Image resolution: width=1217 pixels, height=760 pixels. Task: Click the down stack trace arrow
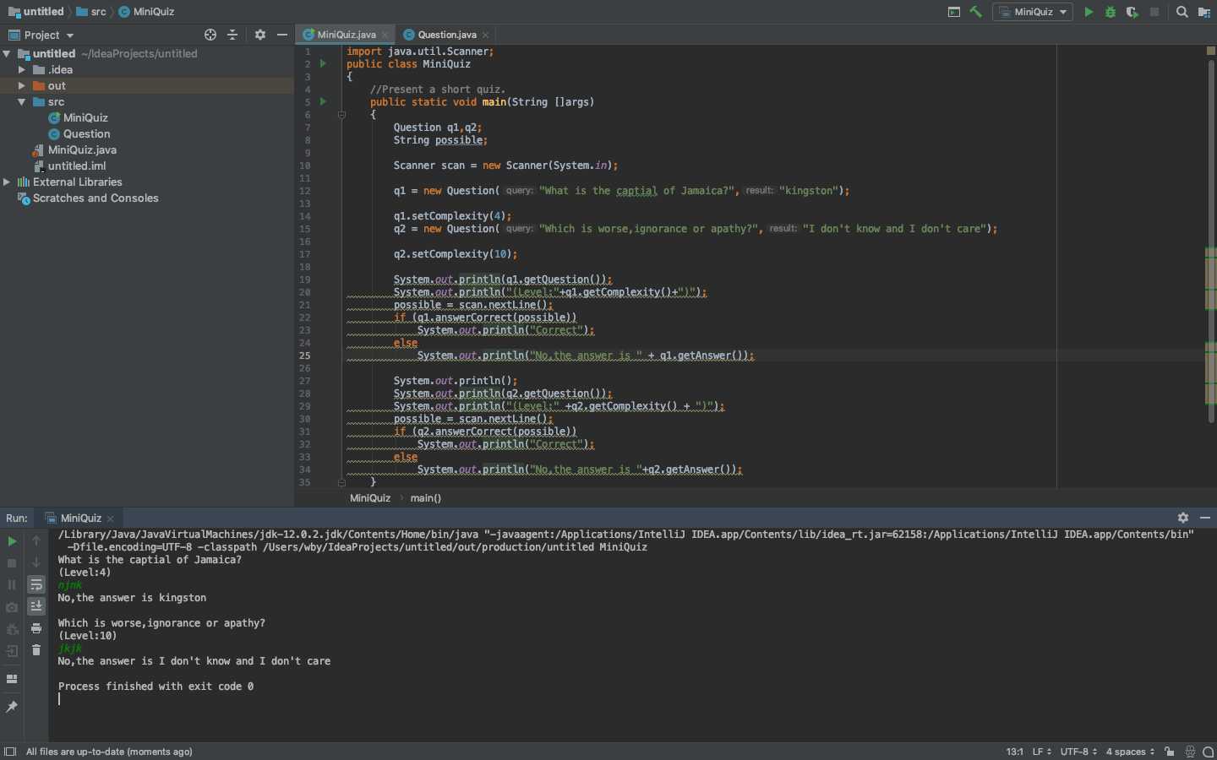[36, 562]
